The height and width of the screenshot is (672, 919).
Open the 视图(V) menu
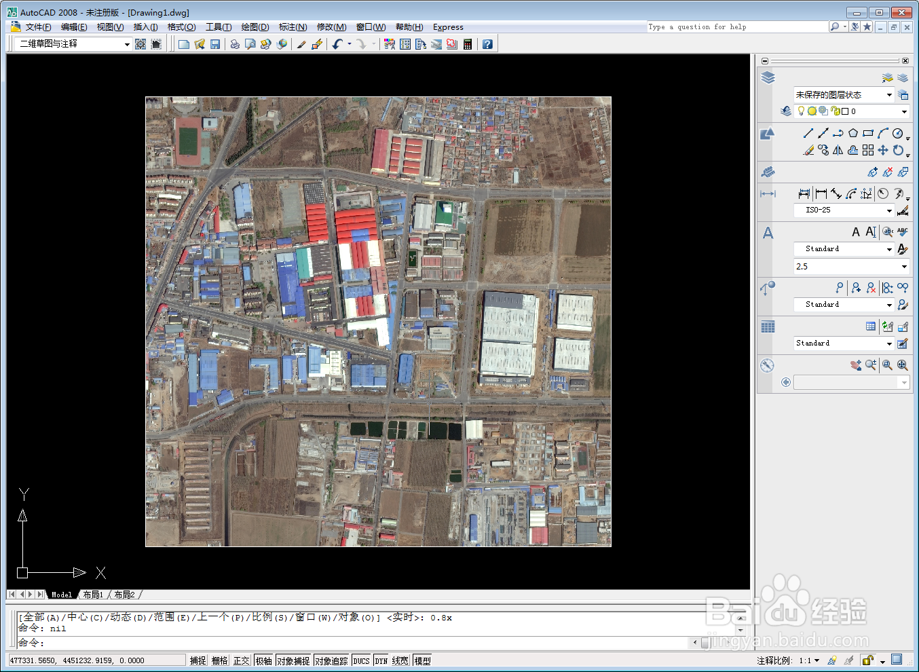[110, 27]
